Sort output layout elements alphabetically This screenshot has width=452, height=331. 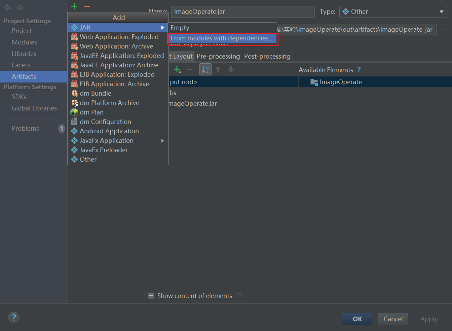point(205,69)
